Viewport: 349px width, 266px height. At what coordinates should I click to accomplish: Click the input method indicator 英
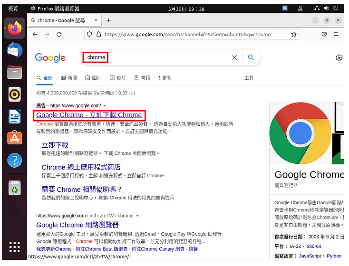tap(300, 9)
